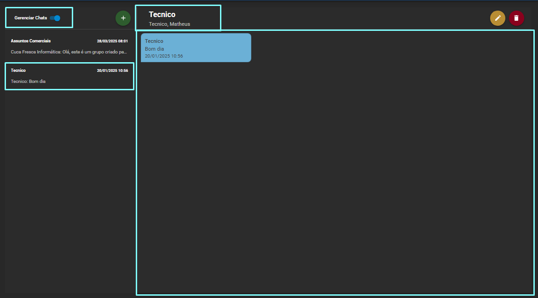Image resolution: width=538 pixels, height=298 pixels.
Task: Click the Gerenciar Chats label
Action: 30,18
